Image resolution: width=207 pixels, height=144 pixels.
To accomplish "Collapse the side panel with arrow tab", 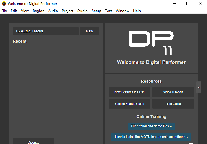I will click(199, 87).
